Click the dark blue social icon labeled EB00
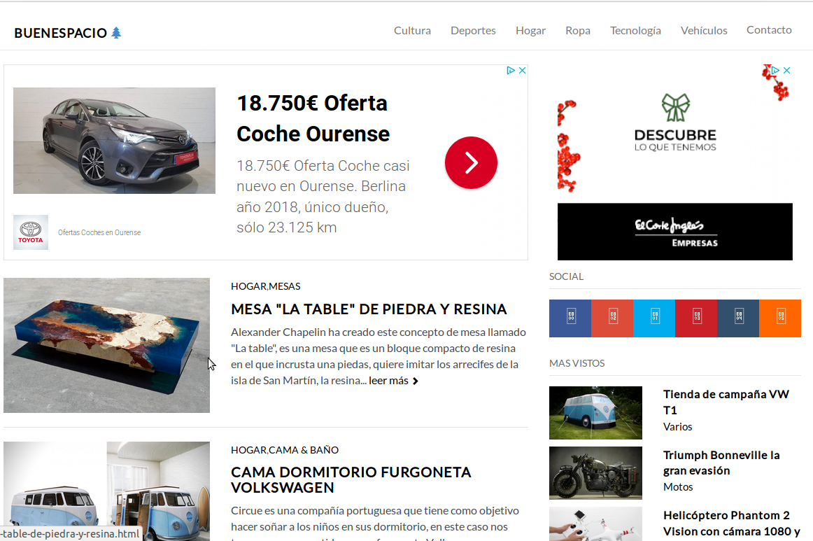Image resolution: width=813 pixels, height=541 pixels. 570,318
